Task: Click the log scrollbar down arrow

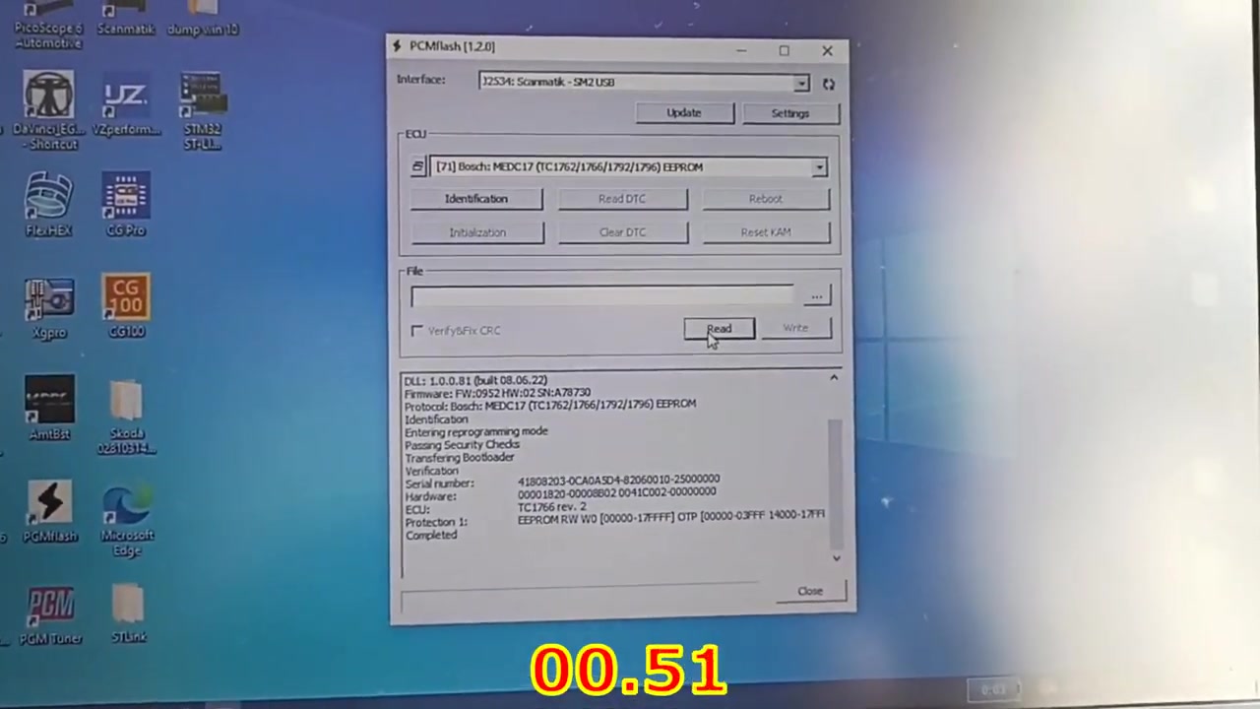Action: click(x=836, y=558)
